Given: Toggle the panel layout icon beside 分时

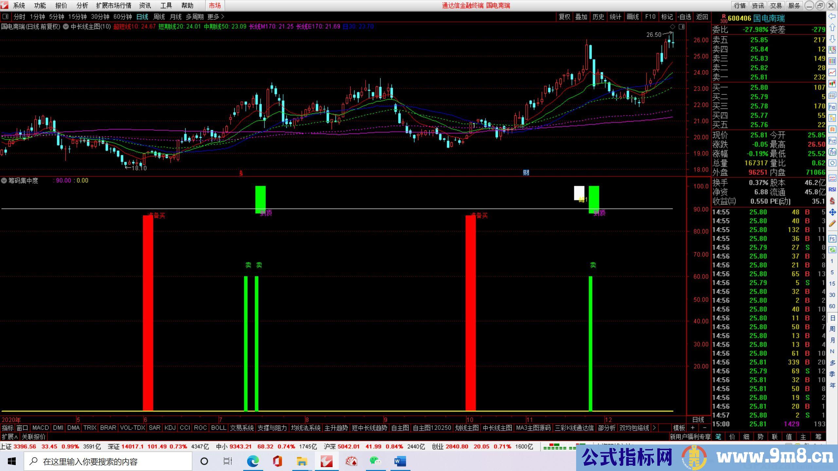Looking at the screenshot, I should tap(5, 16).
